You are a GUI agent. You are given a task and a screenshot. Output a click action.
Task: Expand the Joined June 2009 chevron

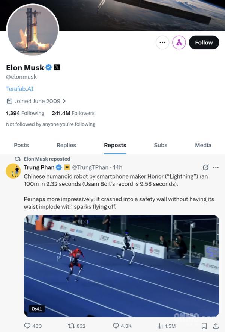click(64, 101)
